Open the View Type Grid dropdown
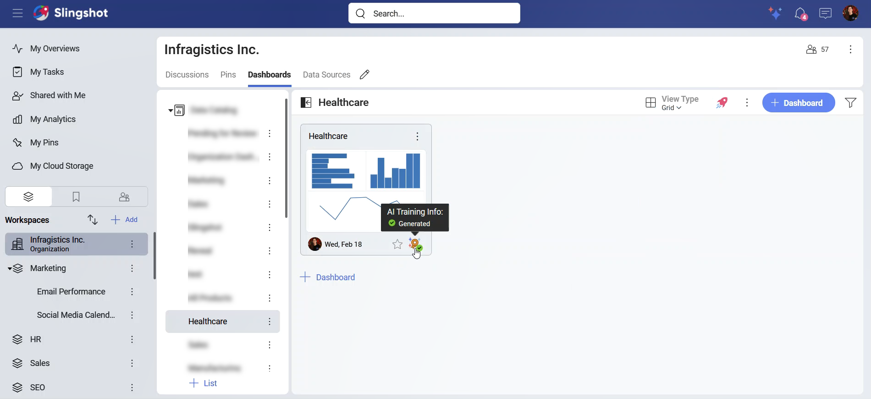This screenshot has width=871, height=399. coord(672,103)
